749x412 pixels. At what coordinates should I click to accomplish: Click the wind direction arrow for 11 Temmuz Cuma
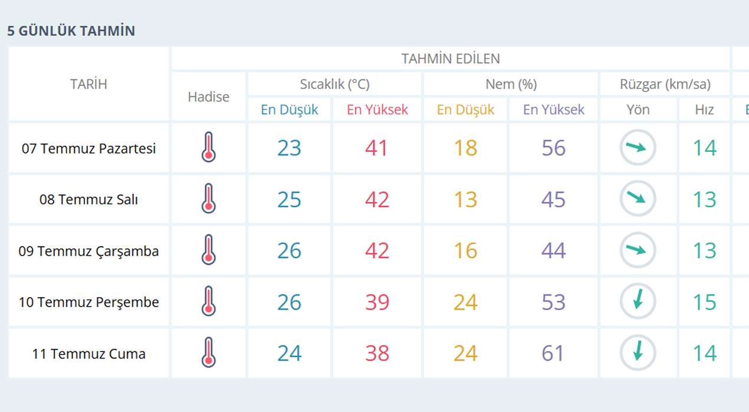click(638, 353)
